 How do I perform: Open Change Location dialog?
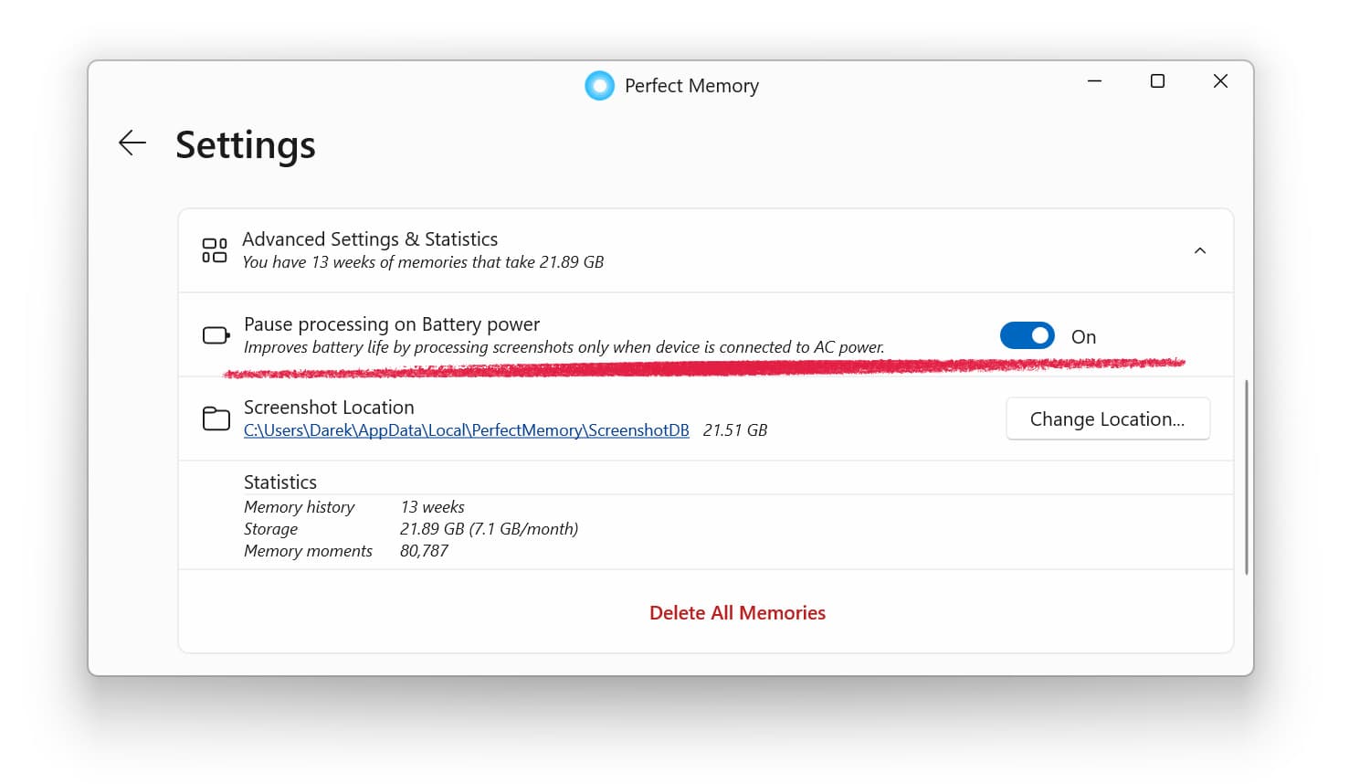[1107, 418]
